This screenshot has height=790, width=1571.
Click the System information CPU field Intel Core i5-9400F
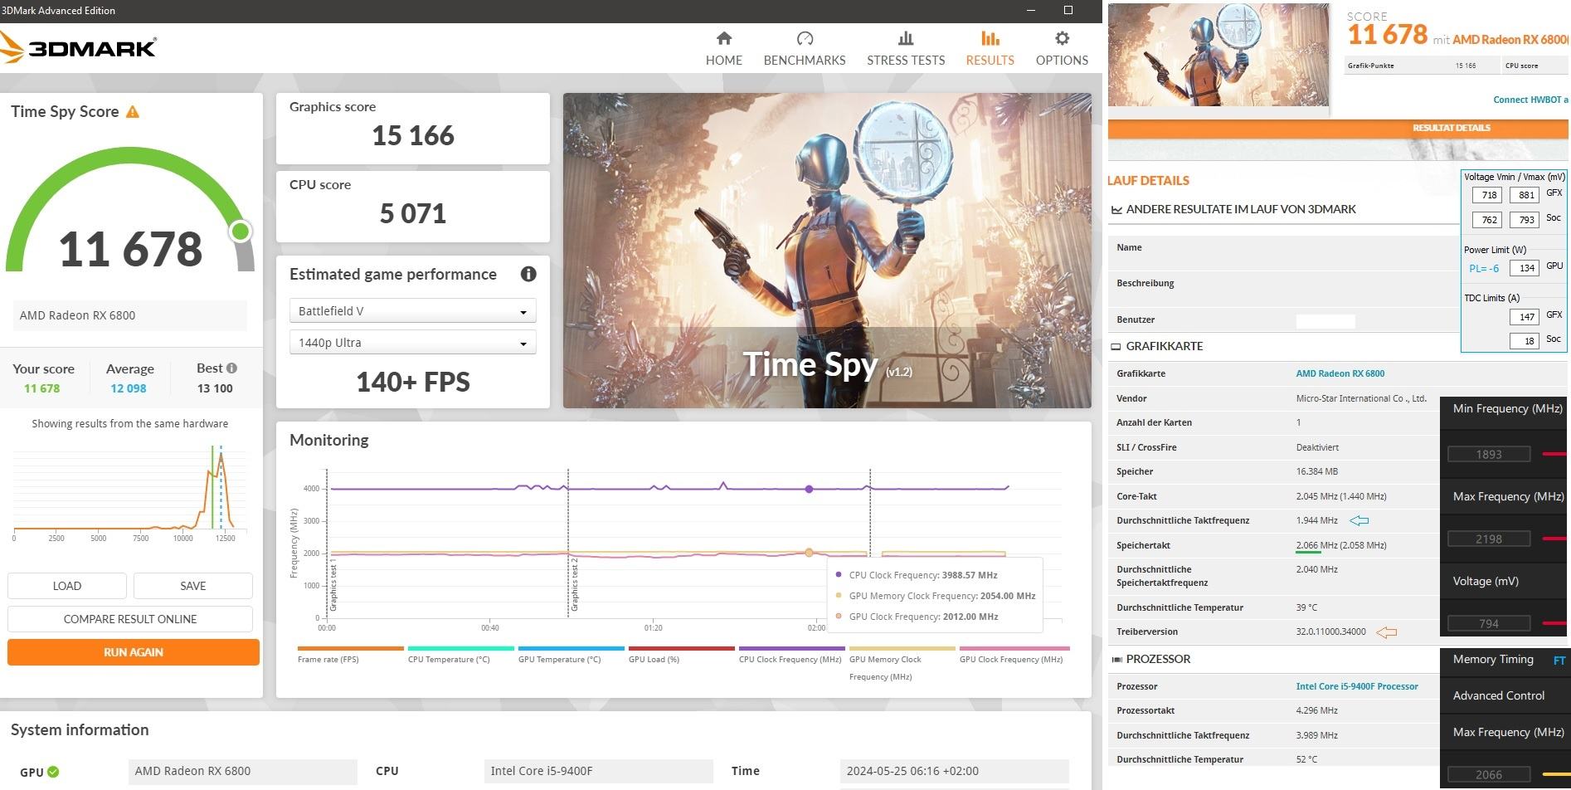point(598,771)
